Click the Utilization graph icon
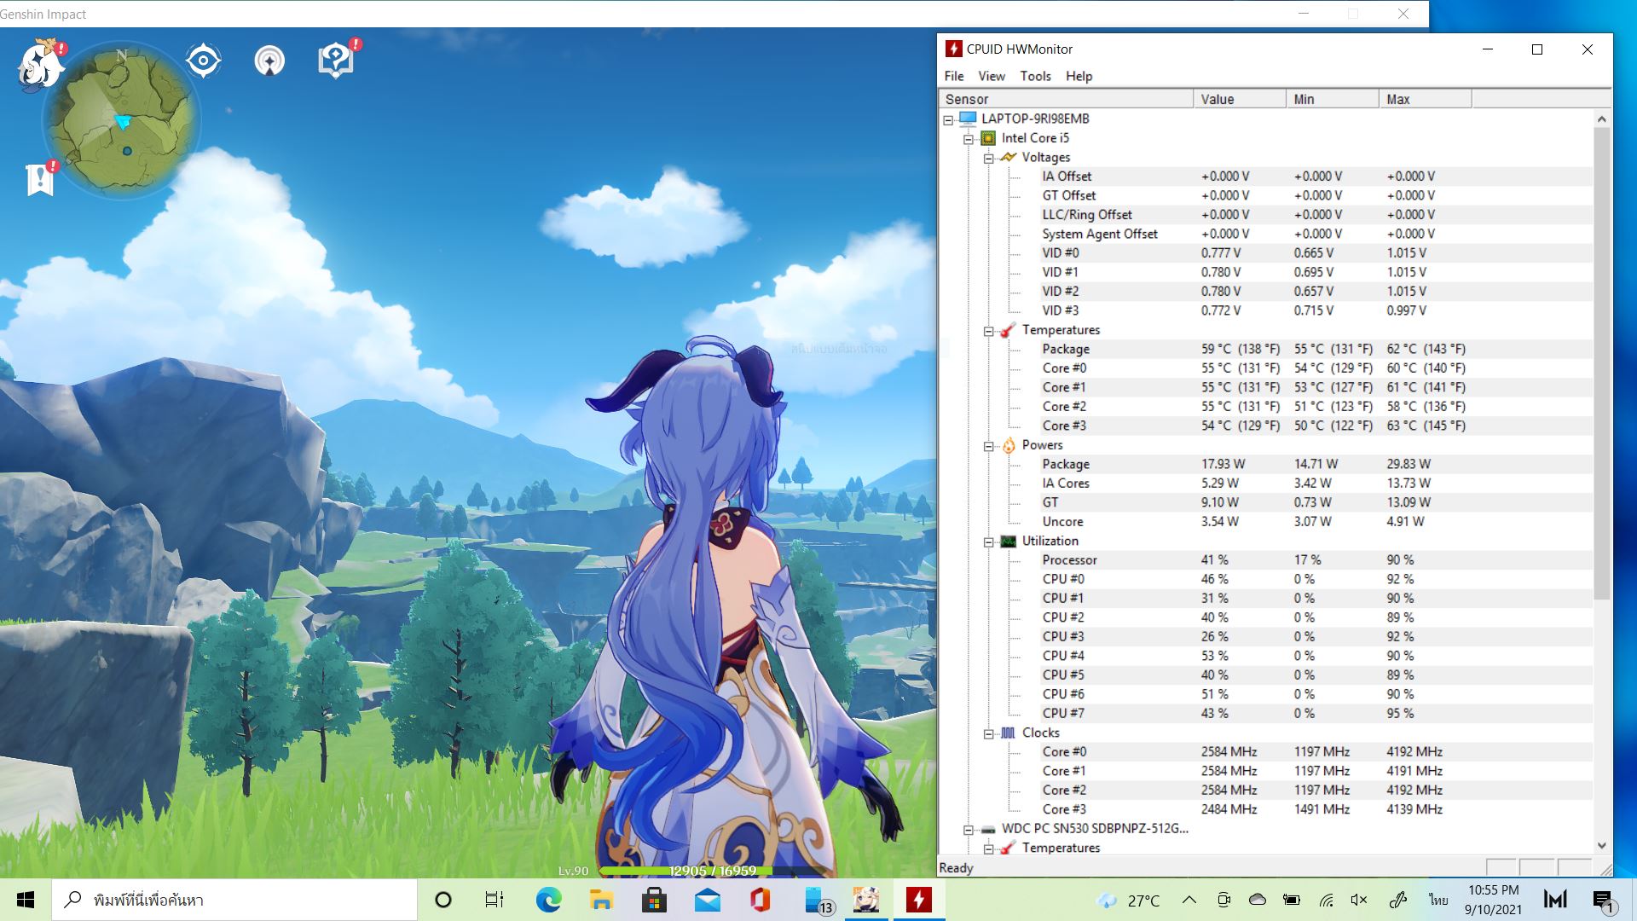This screenshot has width=1637, height=921. [x=1009, y=541]
